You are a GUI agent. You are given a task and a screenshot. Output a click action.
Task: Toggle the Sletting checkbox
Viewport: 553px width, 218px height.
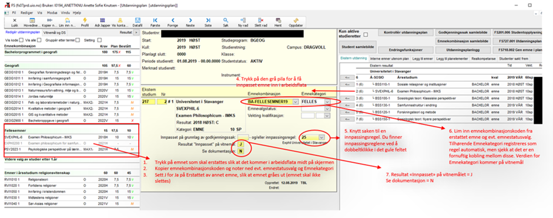pos(99,40)
